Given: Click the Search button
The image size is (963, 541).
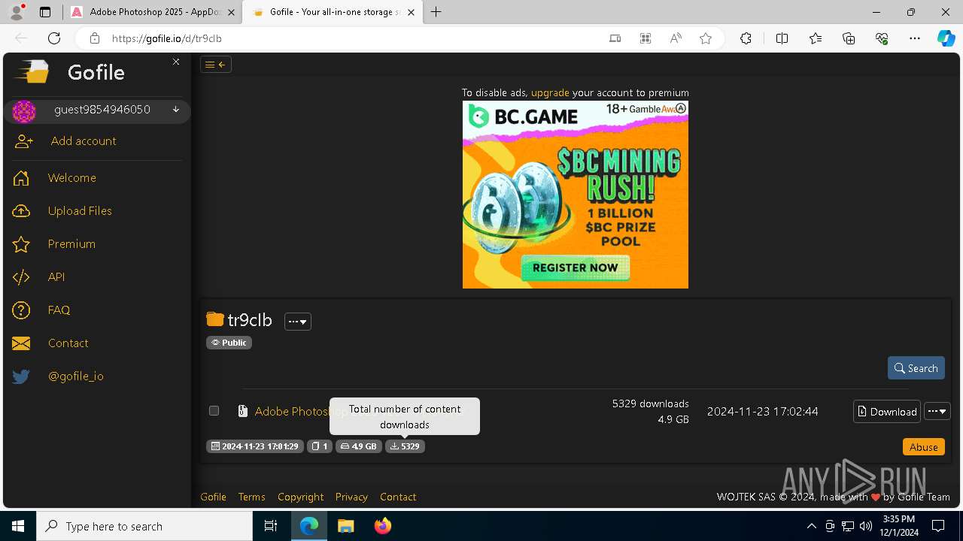Looking at the screenshot, I should point(916,368).
